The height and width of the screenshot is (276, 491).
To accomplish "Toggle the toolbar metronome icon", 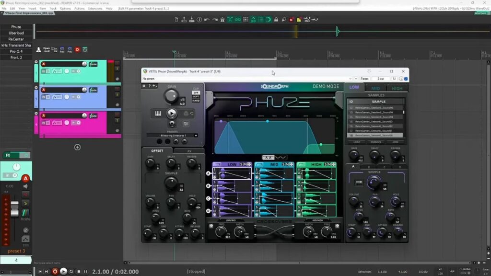I will point(222,19).
